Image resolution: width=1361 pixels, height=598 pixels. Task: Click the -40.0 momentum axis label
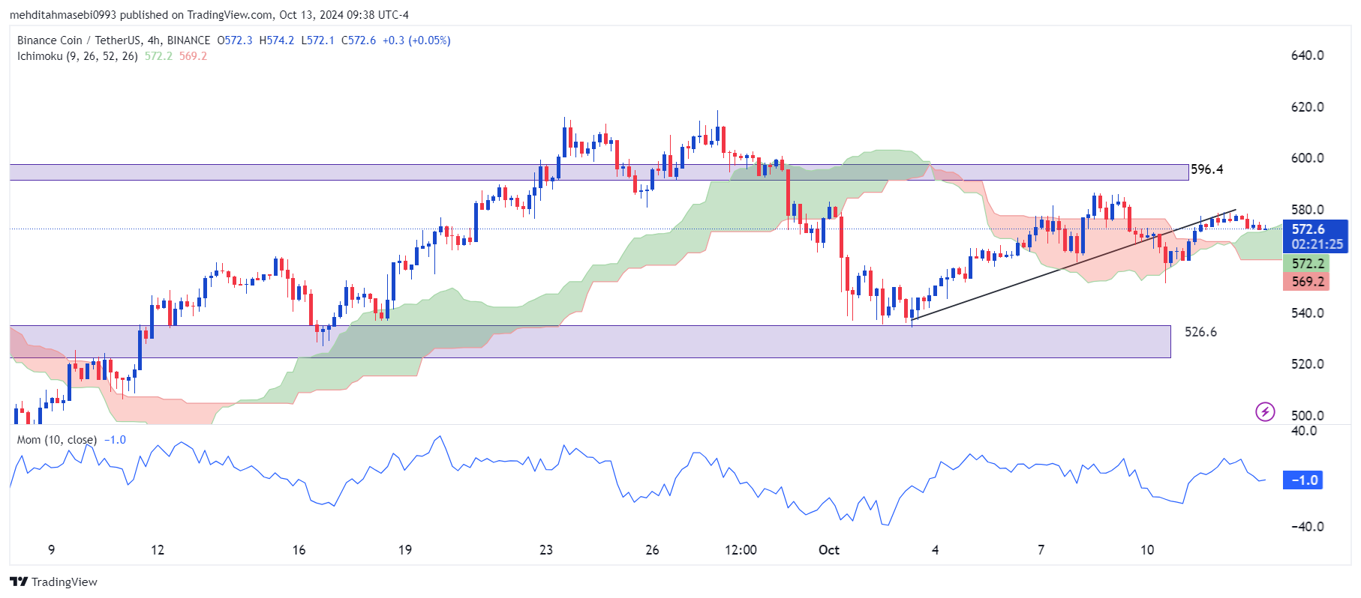[x=1307, y=527]
